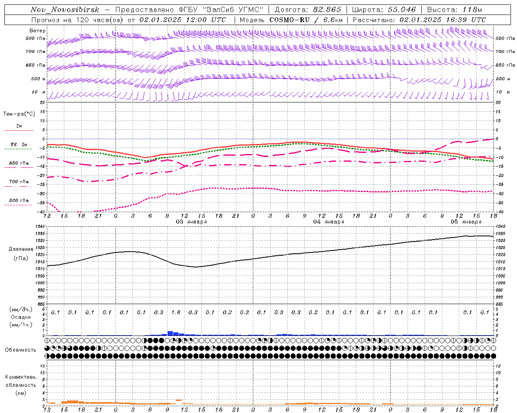Click the 05 января date label
The image size is (517, 413).
(466, 222)
